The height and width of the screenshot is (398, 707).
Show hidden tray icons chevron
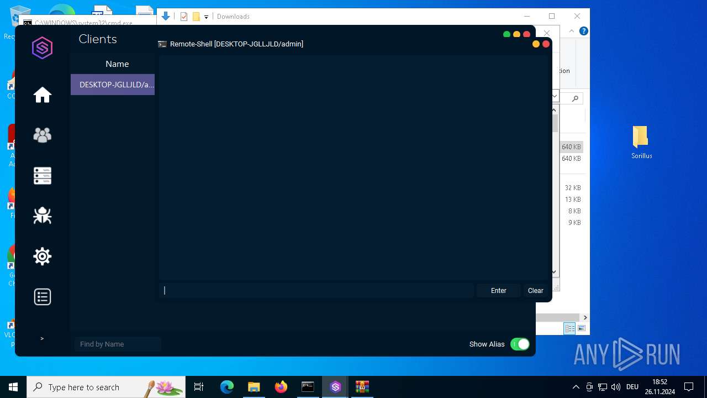click(576, 387)
